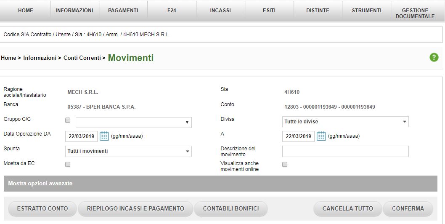Open the Divisa dropdown list
The width and height of the screenshot is (445, 224).
click(x=345, y=122)
